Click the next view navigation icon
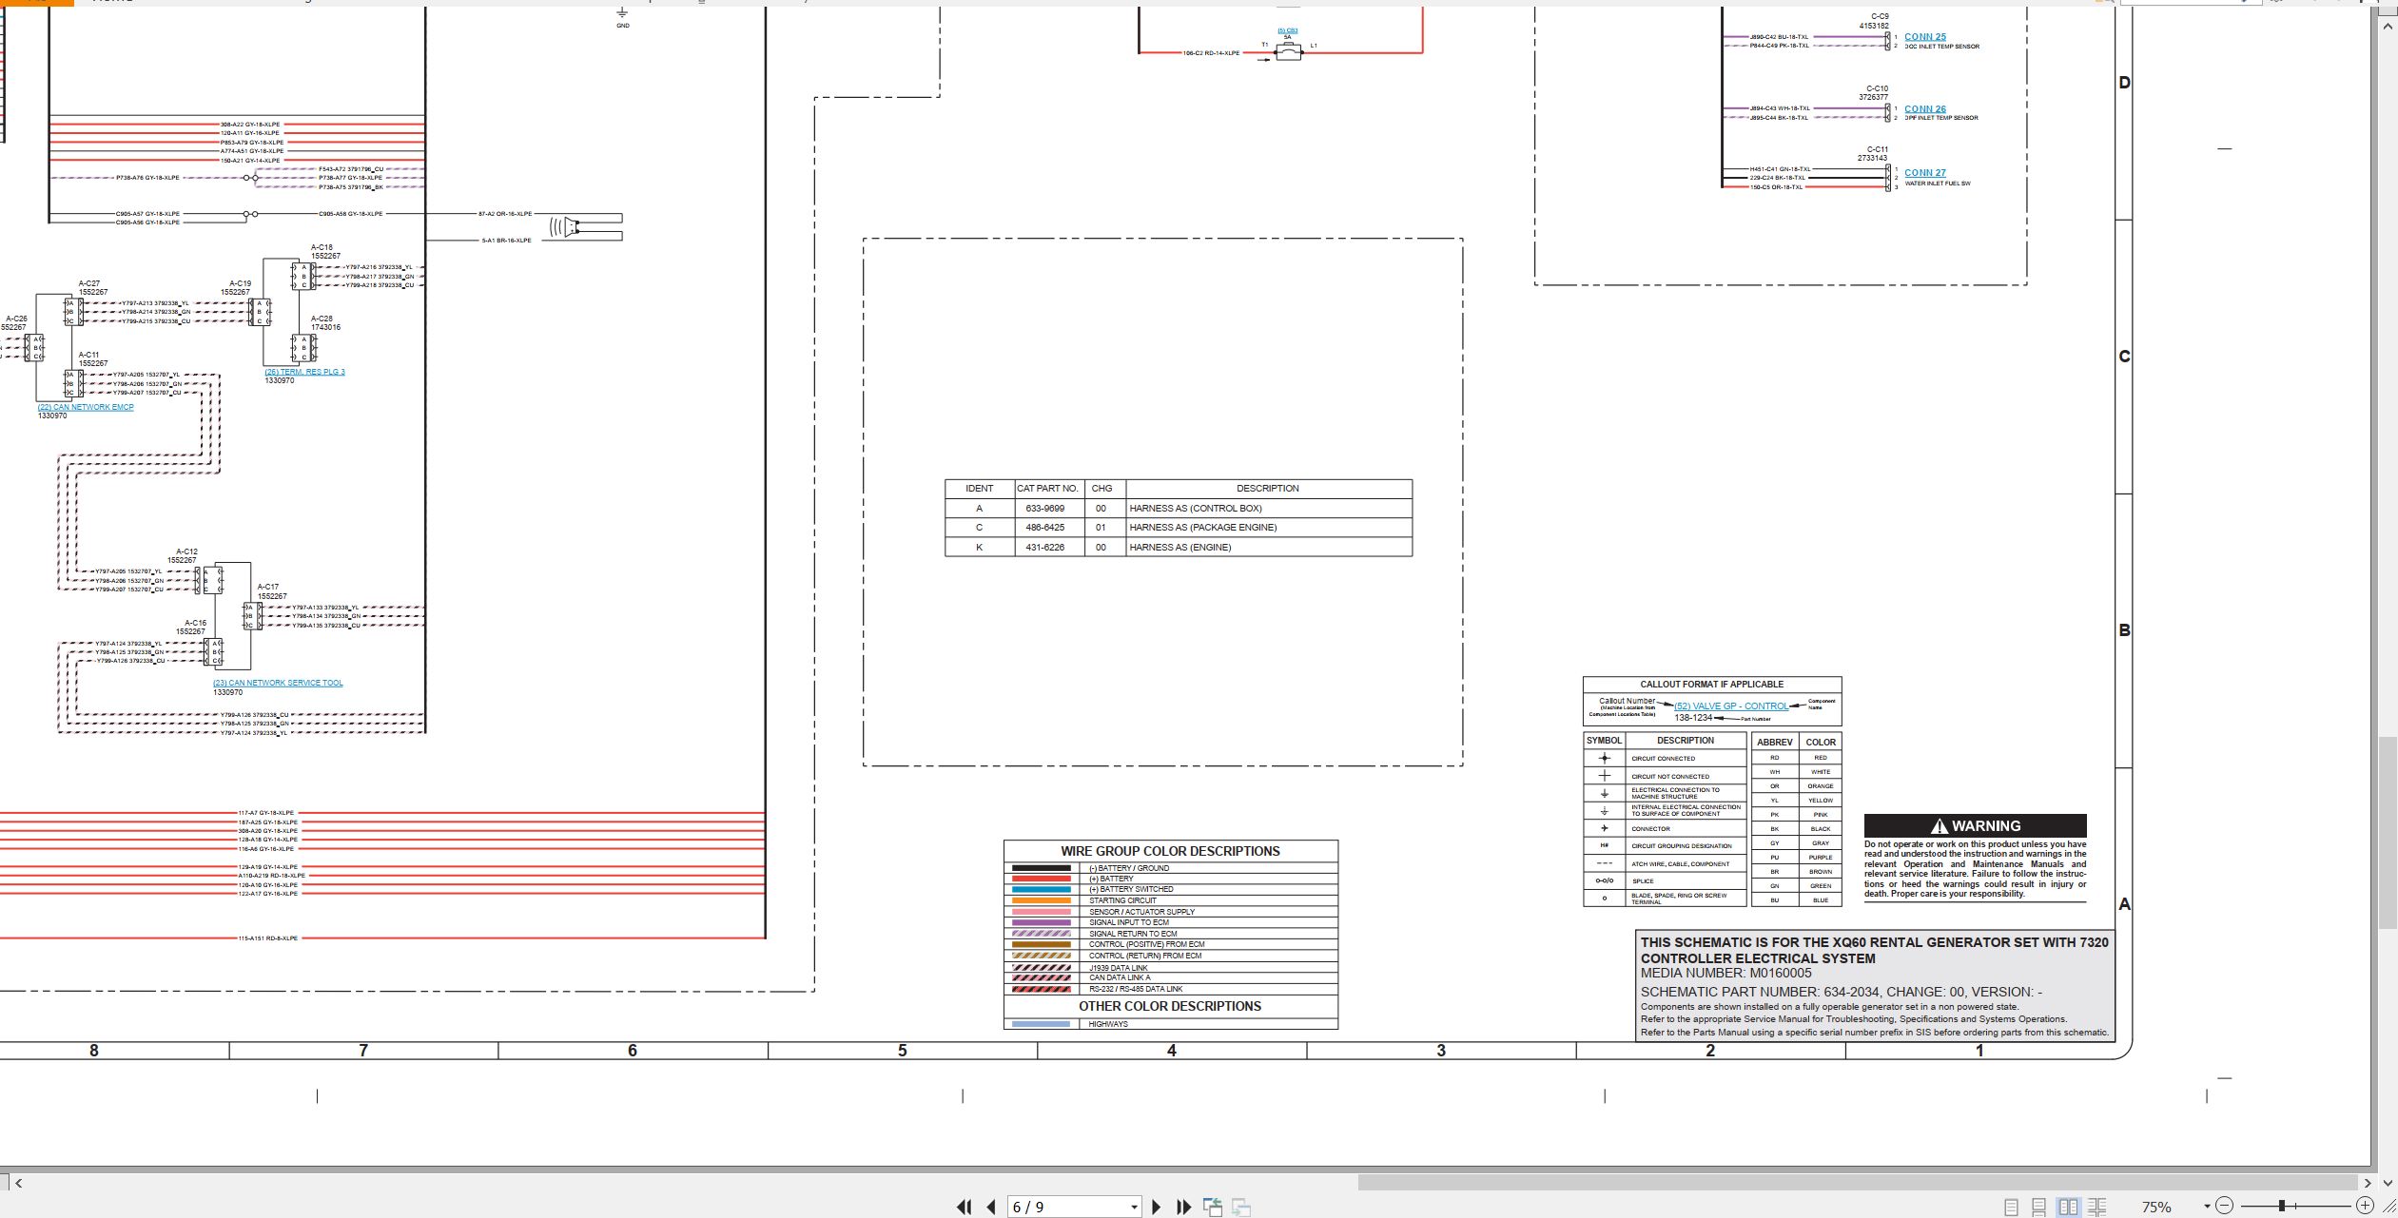The height and width of the screenshot is (1218, 2398). 1241,1207
